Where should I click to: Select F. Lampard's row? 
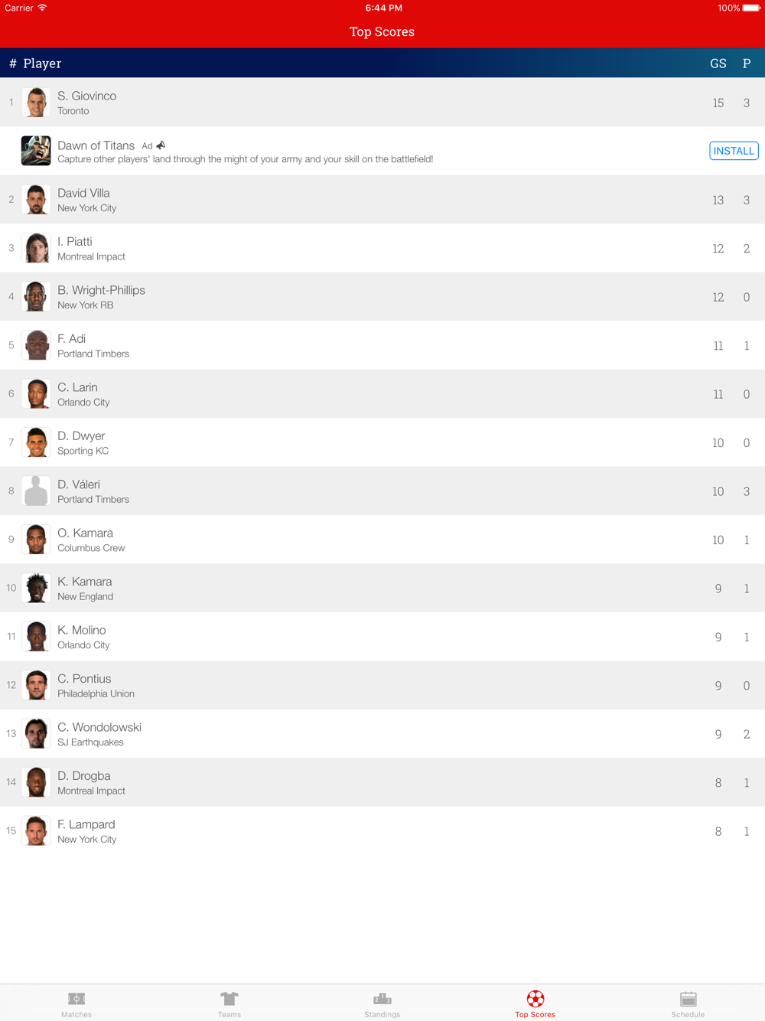point(382,830)
